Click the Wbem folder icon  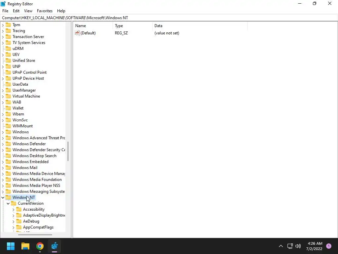(x=8, y=114)
